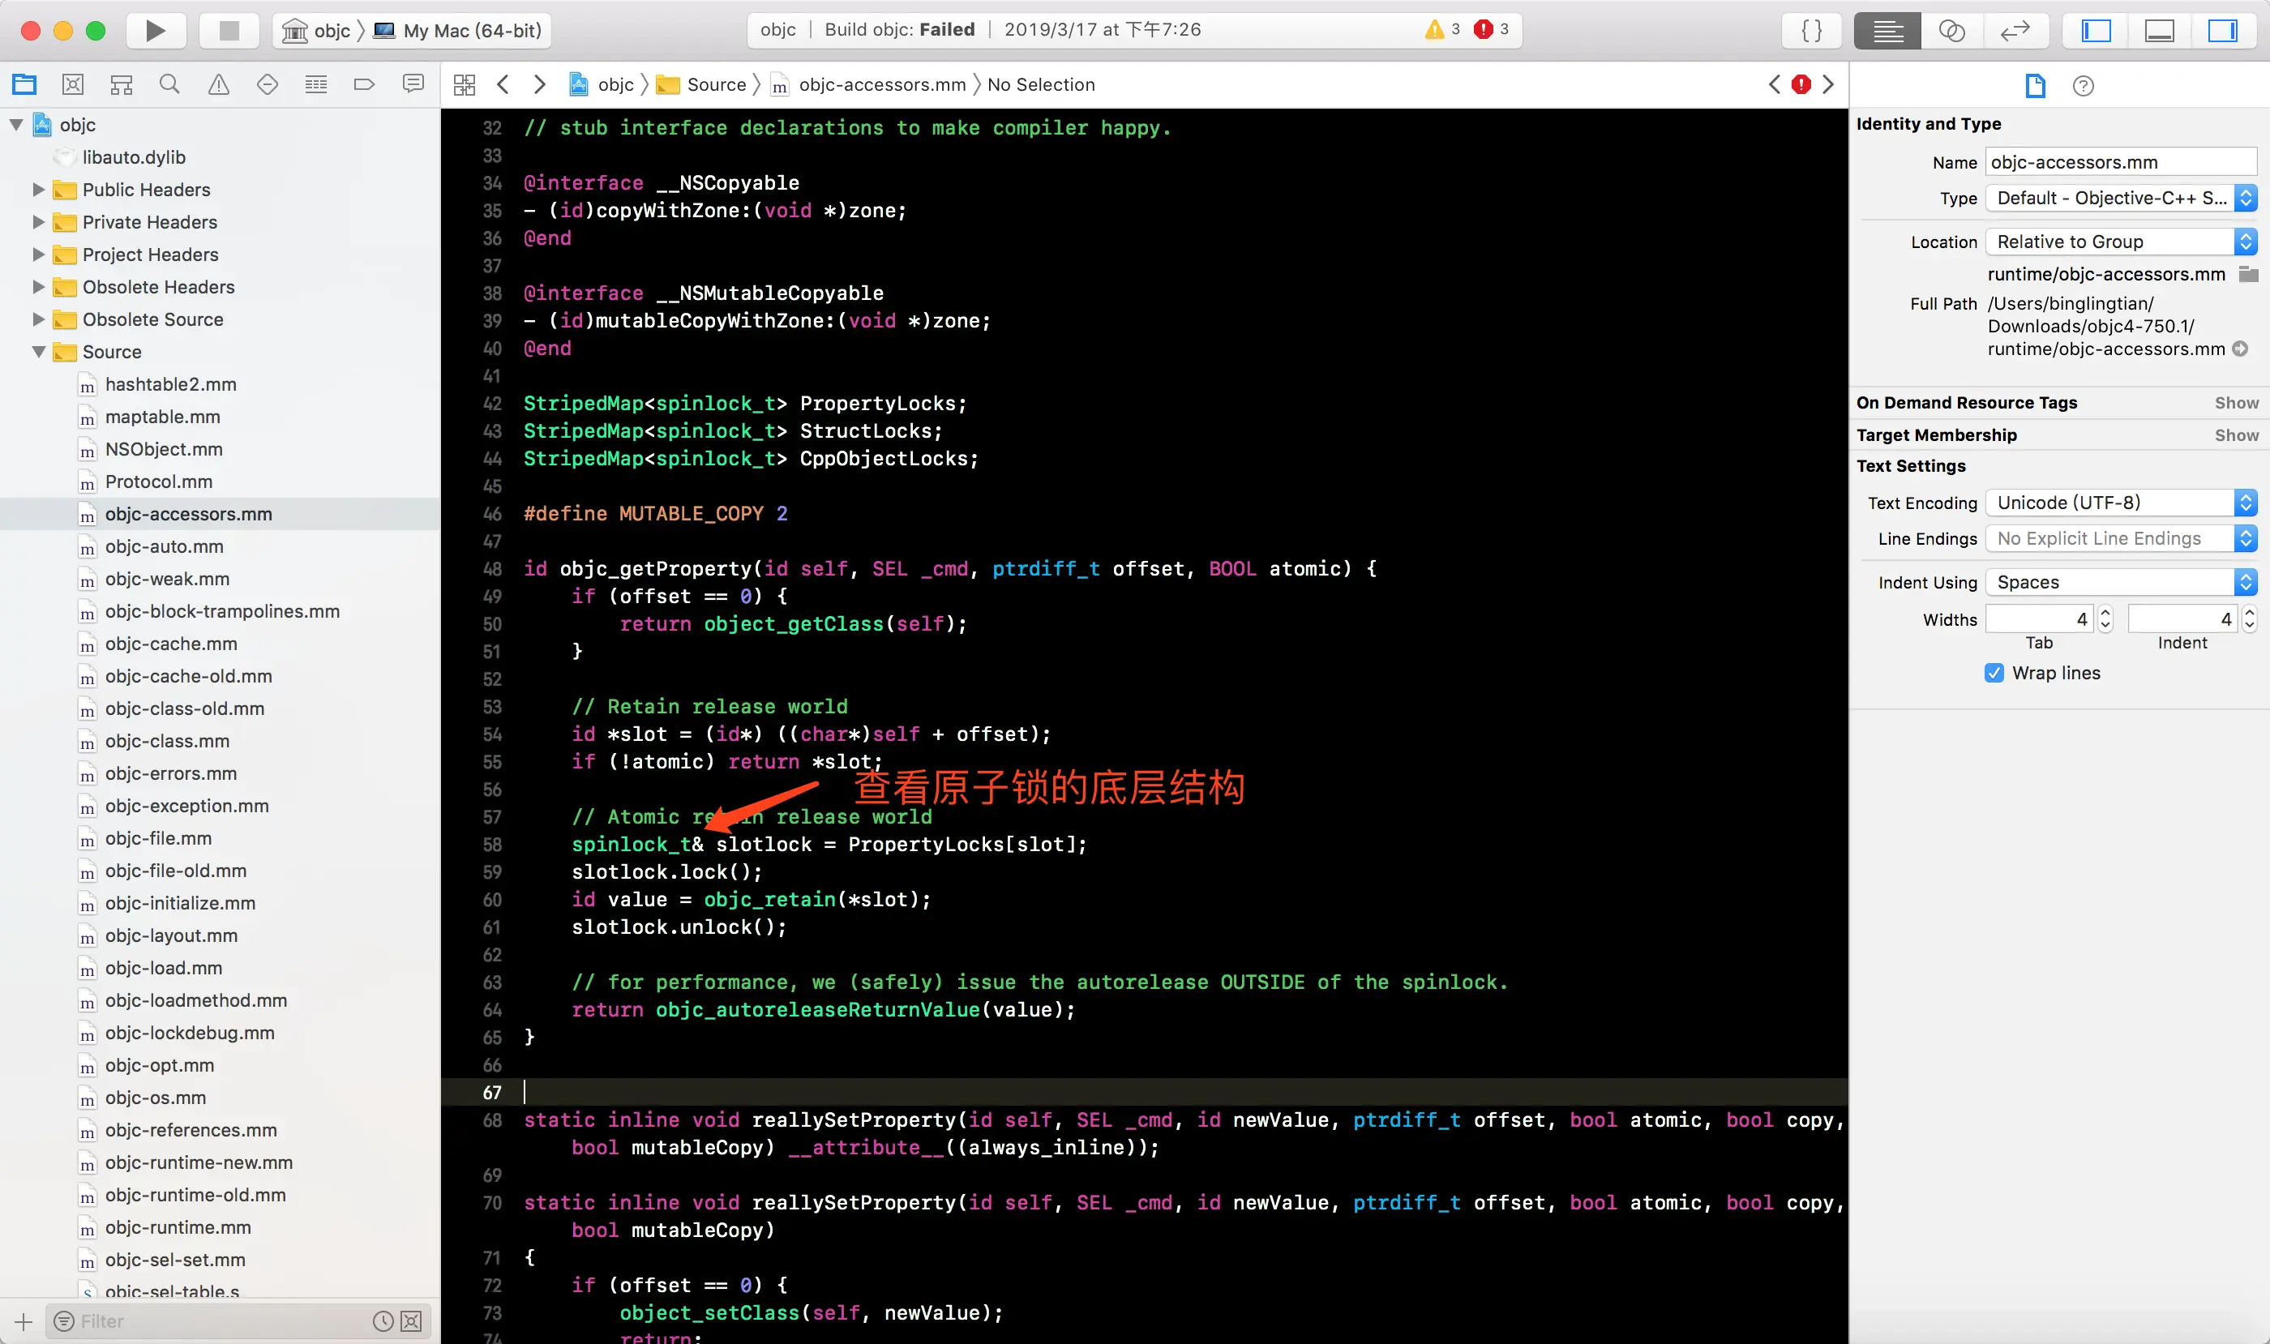2270x1344 pixels.
Task: Switch to the Assistant editor icon
Action: point(1951,31)
